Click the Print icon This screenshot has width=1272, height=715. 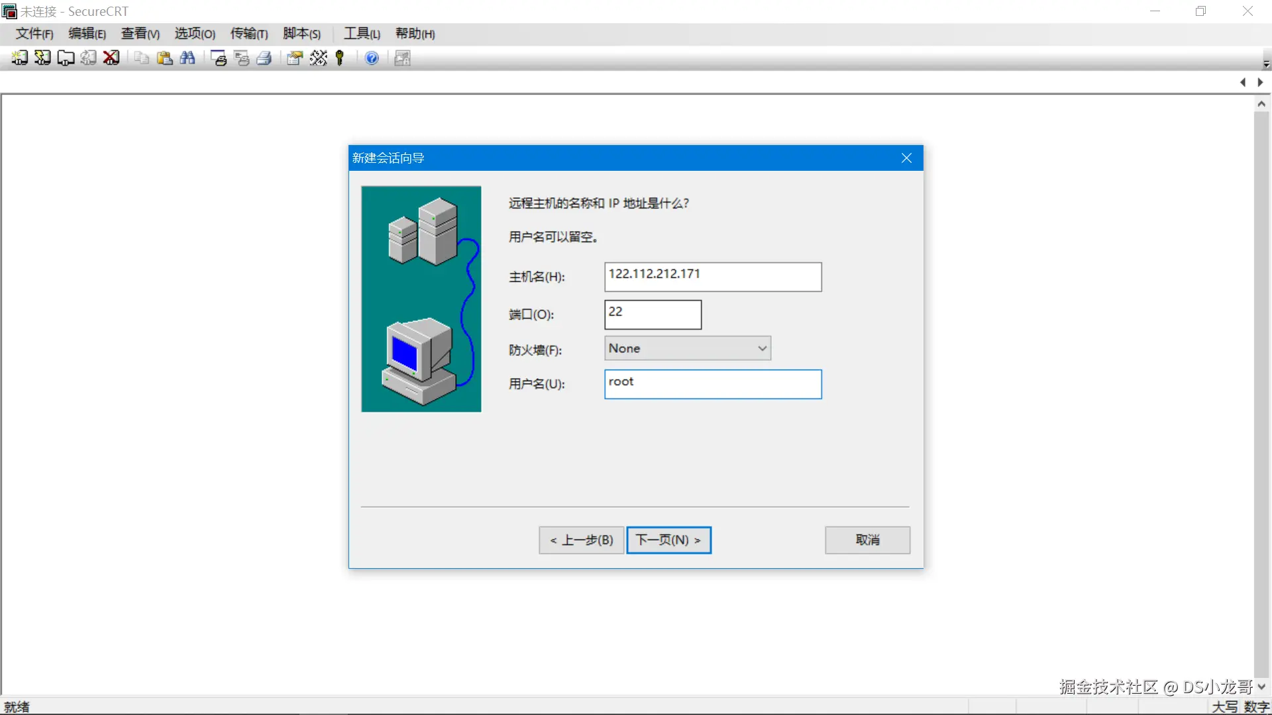tap(264, 58)
